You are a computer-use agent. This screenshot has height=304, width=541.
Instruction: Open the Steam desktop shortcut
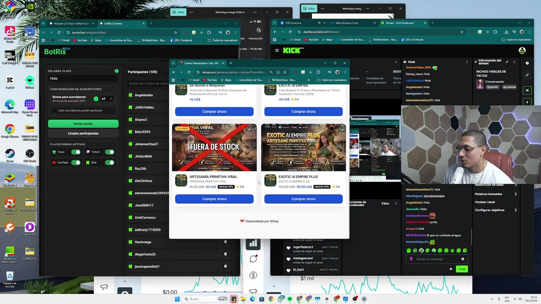[10, 155]
